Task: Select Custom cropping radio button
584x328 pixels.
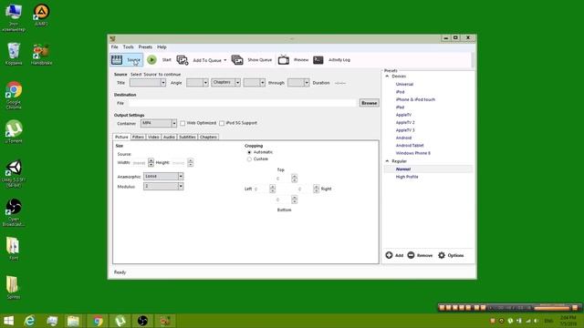Action: [249, 159]
